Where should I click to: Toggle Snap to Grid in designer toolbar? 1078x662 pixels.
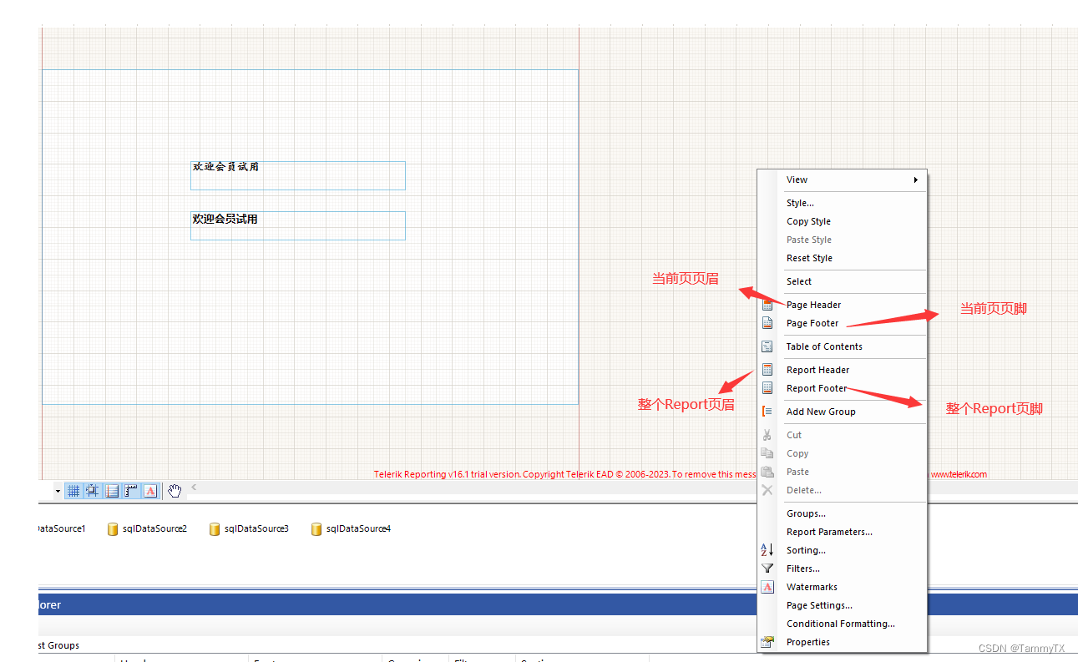[x=93, y=491]
